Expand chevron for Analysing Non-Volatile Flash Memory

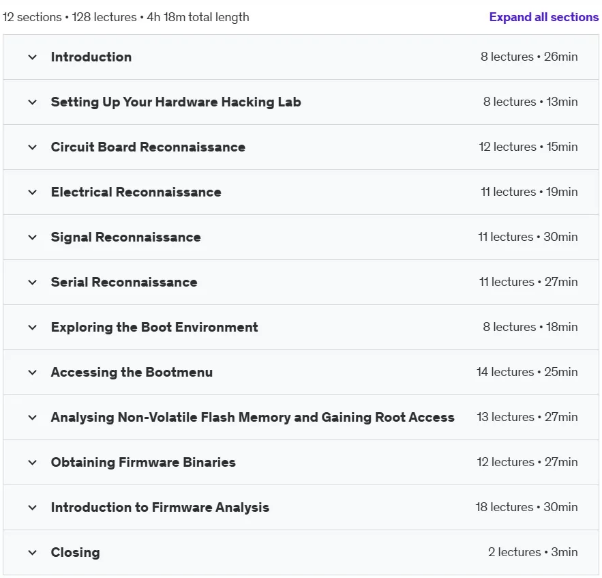pyautogui.click(x=33, y=418)
